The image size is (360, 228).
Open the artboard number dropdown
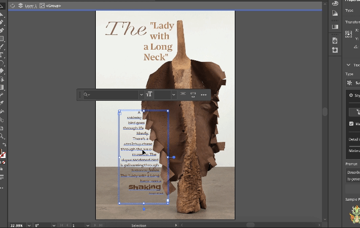(88, 225)
